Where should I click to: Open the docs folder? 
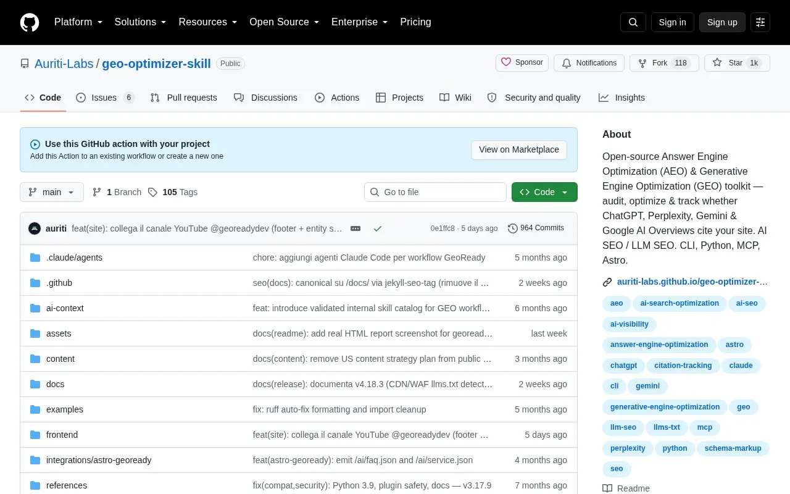click(55, 384)
